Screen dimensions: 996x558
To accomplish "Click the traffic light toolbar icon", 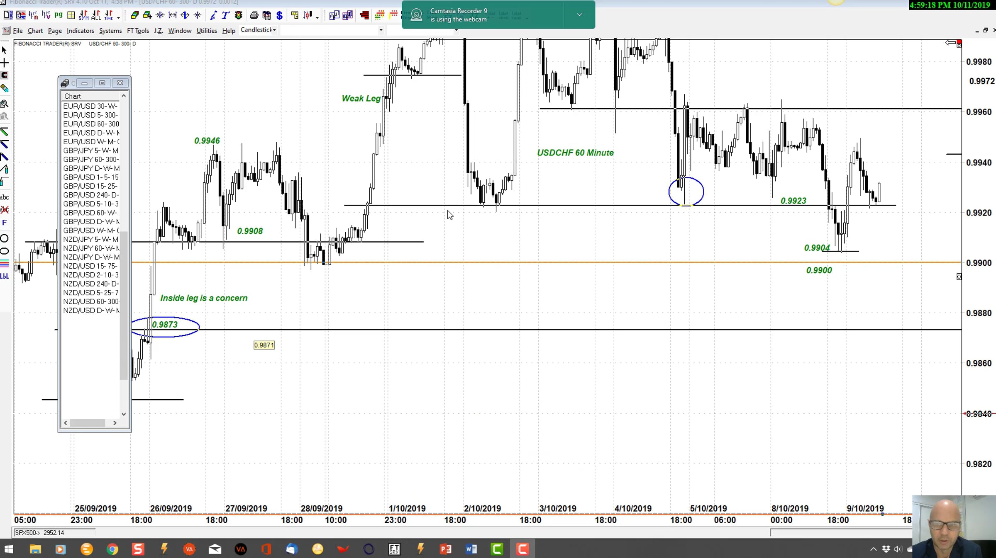I will (x=238, y=16).
